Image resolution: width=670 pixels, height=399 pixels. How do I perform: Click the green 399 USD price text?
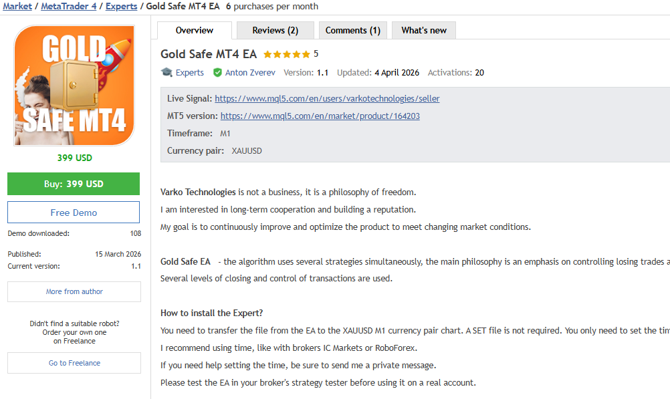pos(75,158)
